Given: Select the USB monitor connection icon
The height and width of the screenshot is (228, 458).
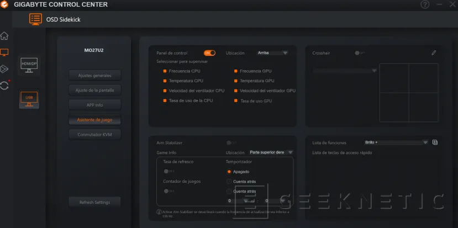Looking at the screenshot, I should [29, 99].
